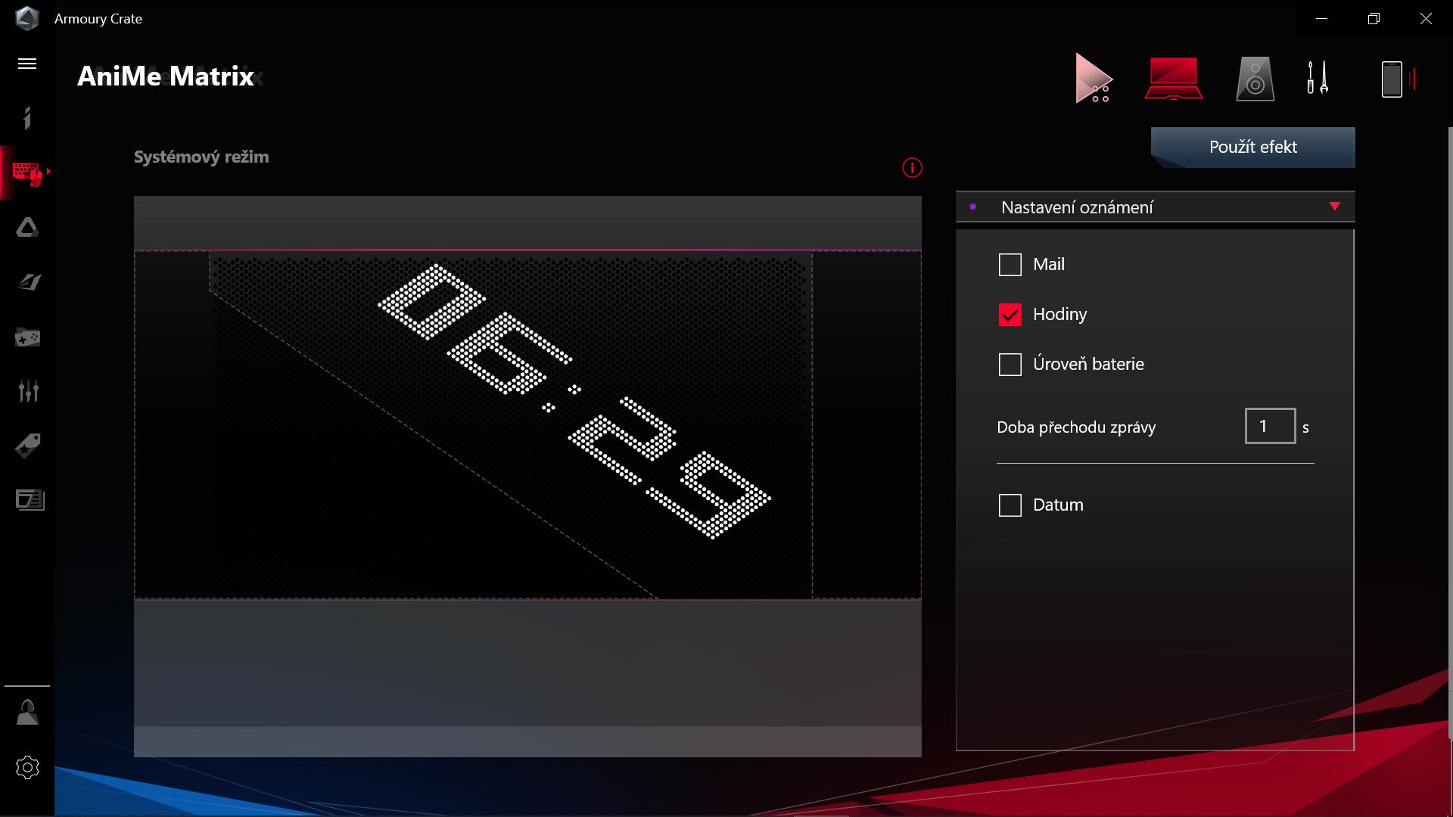Click the Doba přechodu zprávy label
Image resolution: width=1453 pixels, height=817 pixels.
[x=1076, y=427]
